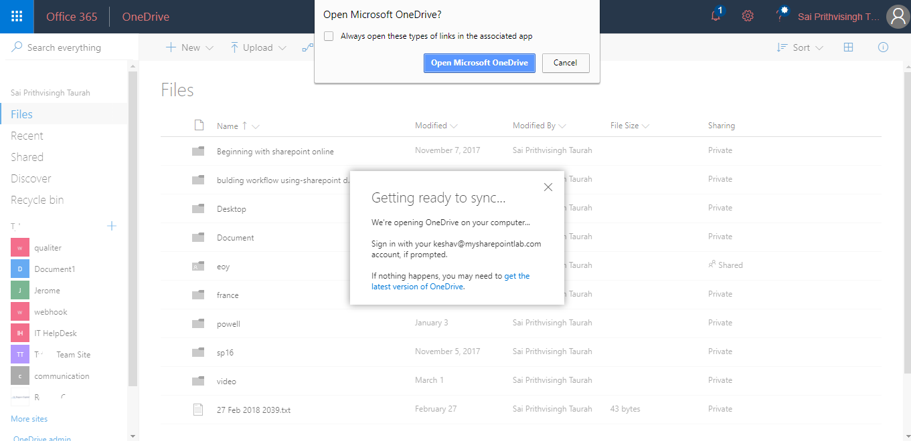Click Cancel in the browser prompt
This screenshot has width=911, height=441.
click(566, 63)
